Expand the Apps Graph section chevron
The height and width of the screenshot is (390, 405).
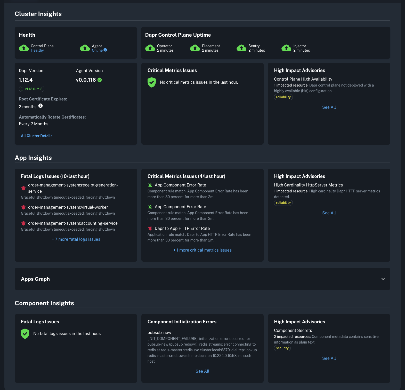tap(383, 279)
